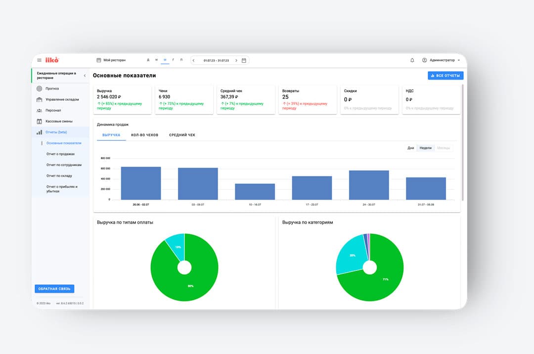
Task: Click the Кассовые смены icon
Action: (x=40, y=121)
